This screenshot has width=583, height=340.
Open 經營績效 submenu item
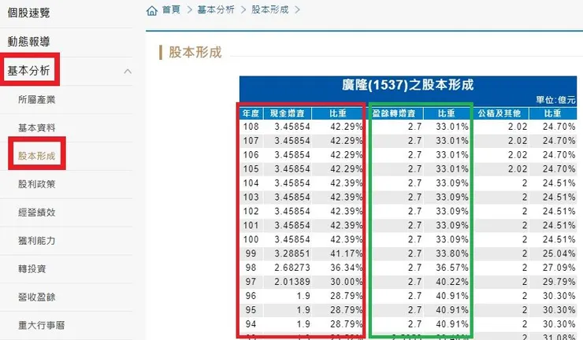click(37, 213)
